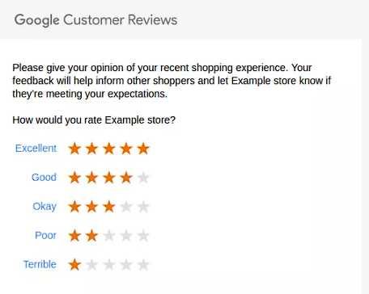Select the first star in Excellent row
Image resolution: width=369 pixels, height=294 pixels.
(74, 149)
